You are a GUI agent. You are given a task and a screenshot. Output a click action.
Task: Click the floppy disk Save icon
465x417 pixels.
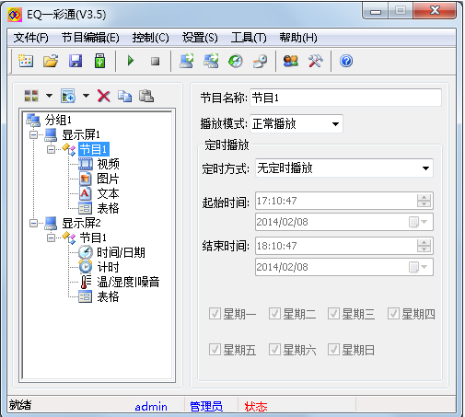[x=76, y=61]
